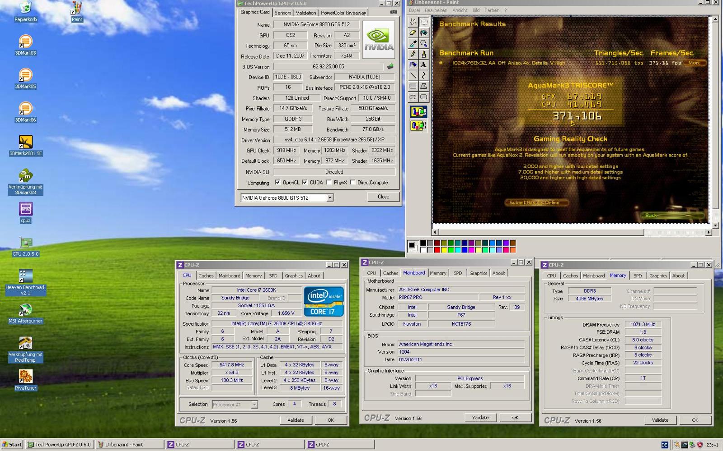723x451 pixels.
Task: Select the Pencil tool in Paint
Action: pos(413,54)
